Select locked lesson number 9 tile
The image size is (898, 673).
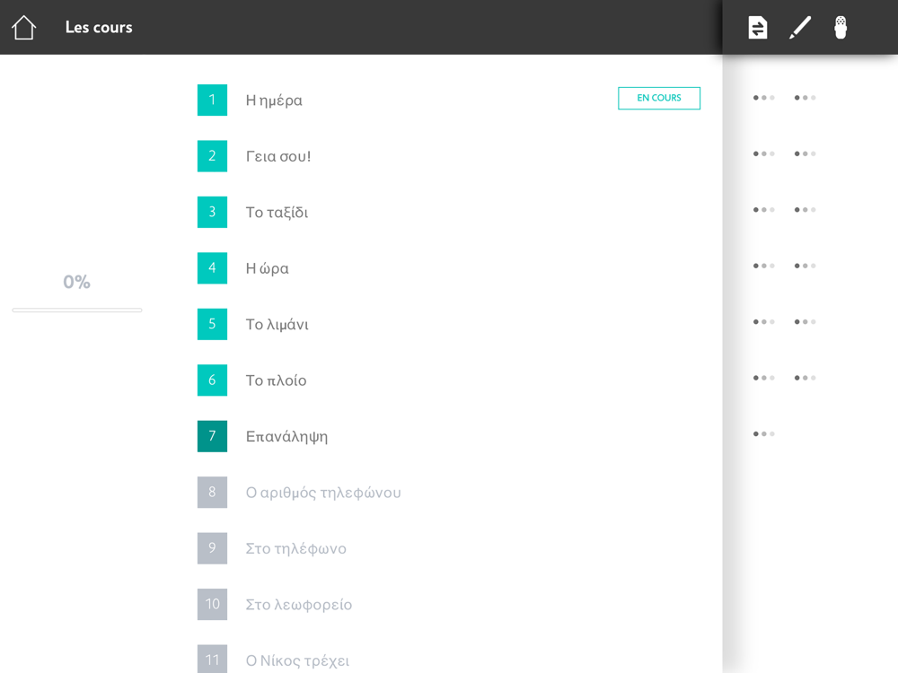coord(212,548)
